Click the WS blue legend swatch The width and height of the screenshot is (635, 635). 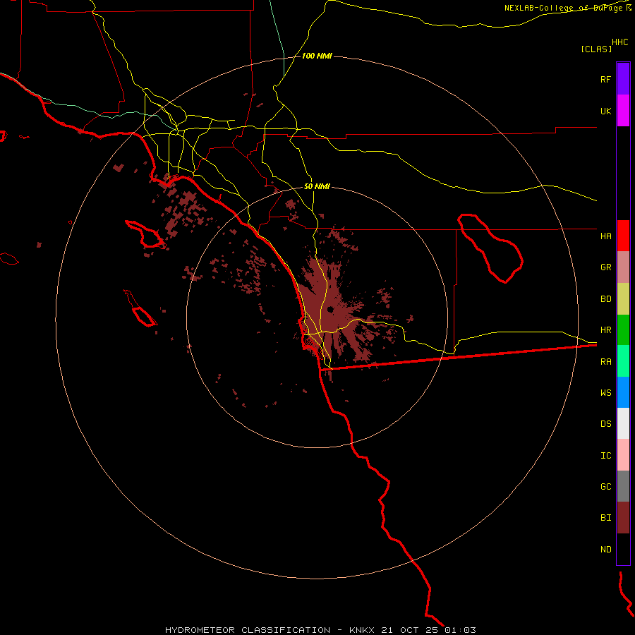click(623, 392)
